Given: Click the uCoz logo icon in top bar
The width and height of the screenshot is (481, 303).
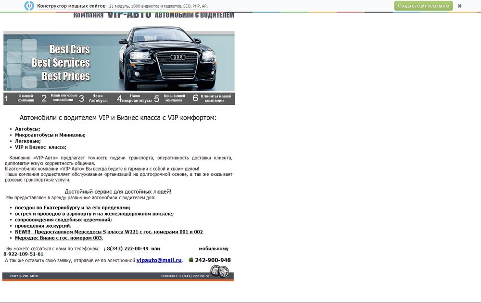Looking at the screenshot, I should pos(29,6).
